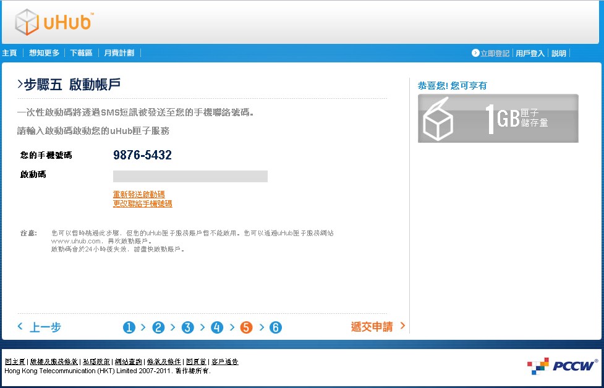Select step 3 circle indicator
Viewport: 604px width, 388px height.
(187, 327)
